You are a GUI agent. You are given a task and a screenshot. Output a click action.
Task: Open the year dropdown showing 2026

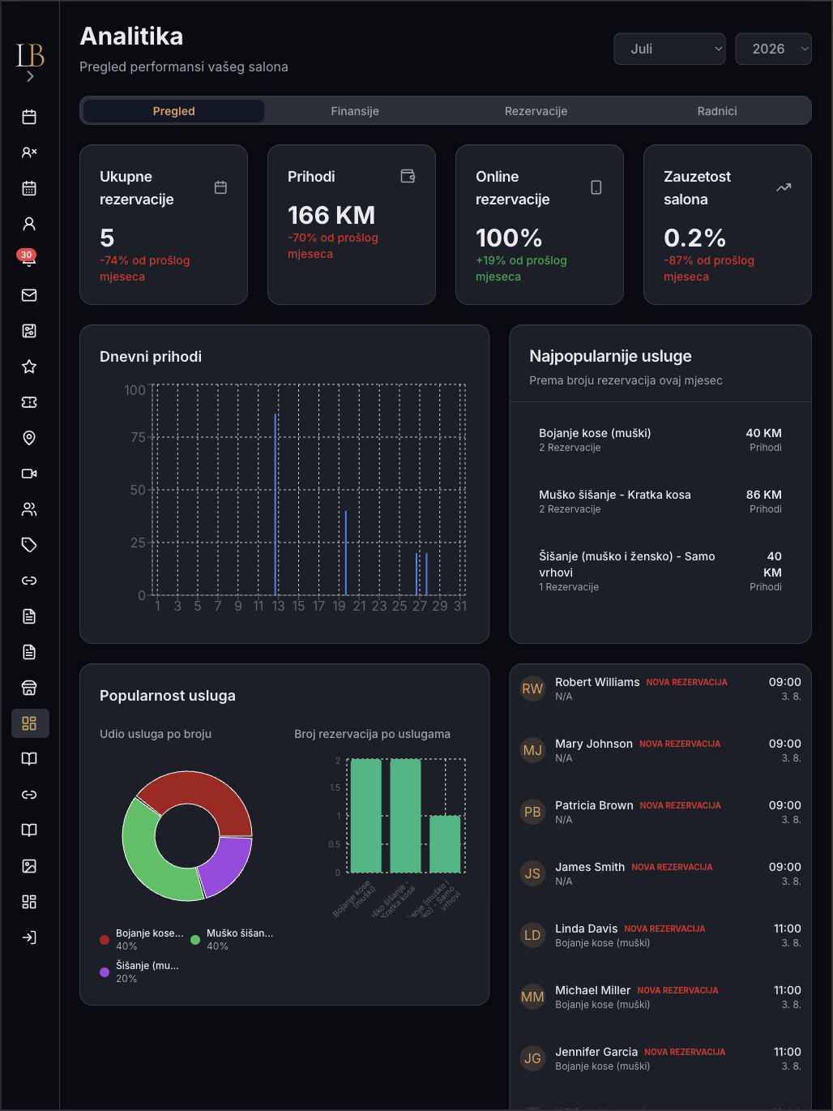(x=773, y=49)
